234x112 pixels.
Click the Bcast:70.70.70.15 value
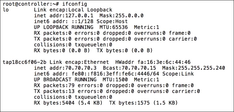tap(129, 68)
